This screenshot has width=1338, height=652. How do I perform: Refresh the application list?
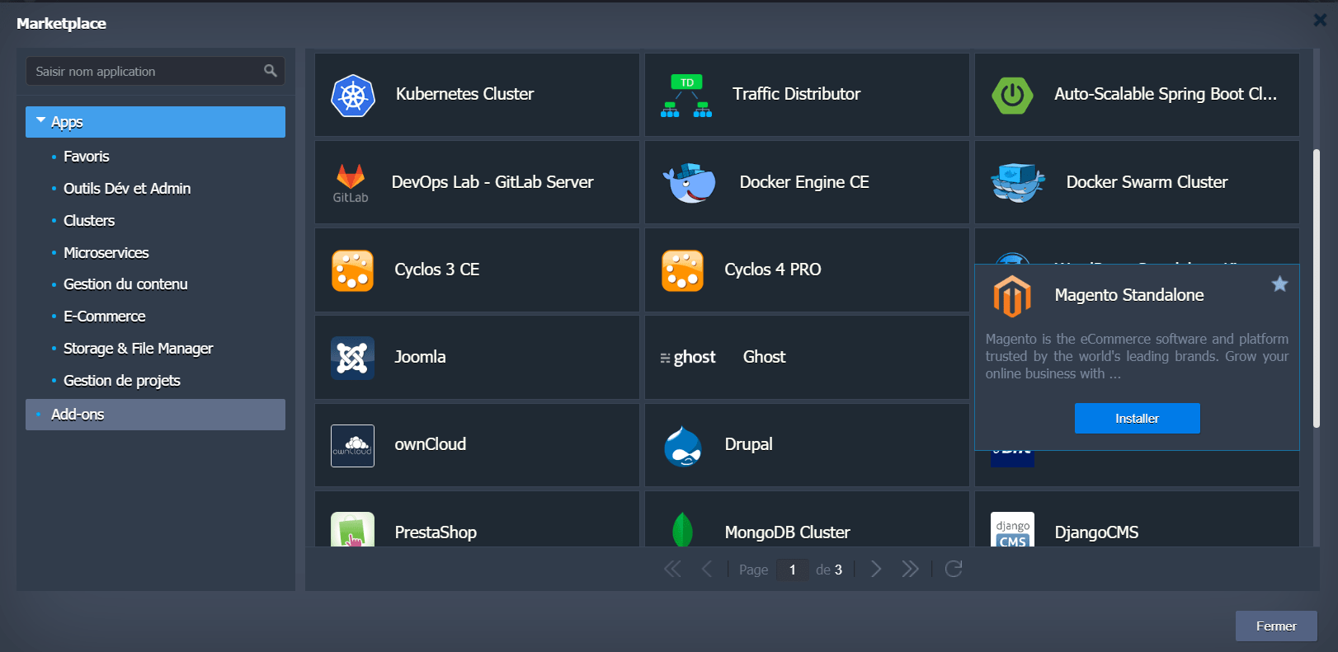point(954,569)
